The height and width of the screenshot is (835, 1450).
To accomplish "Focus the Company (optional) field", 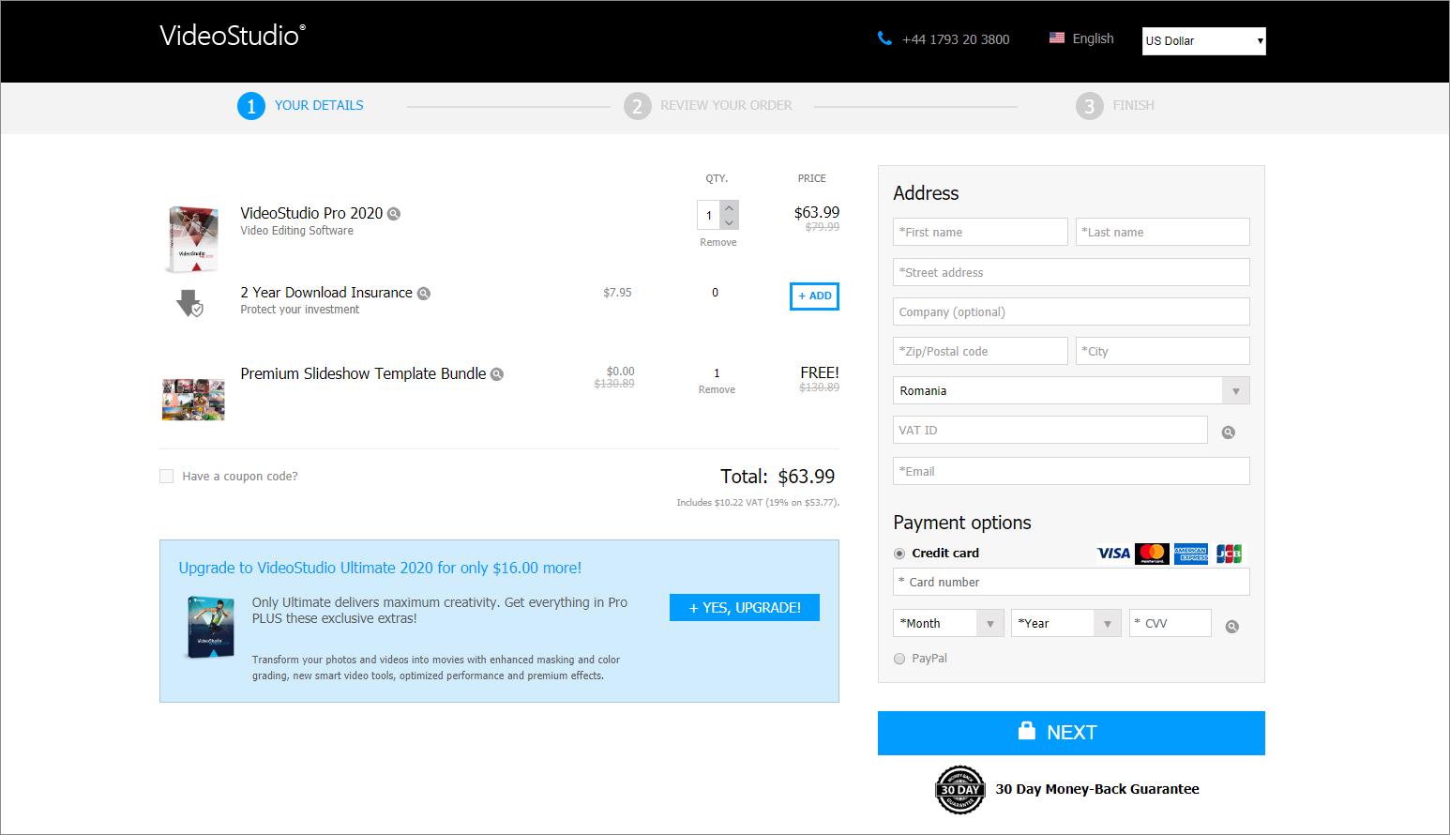I will [1071, 311].
